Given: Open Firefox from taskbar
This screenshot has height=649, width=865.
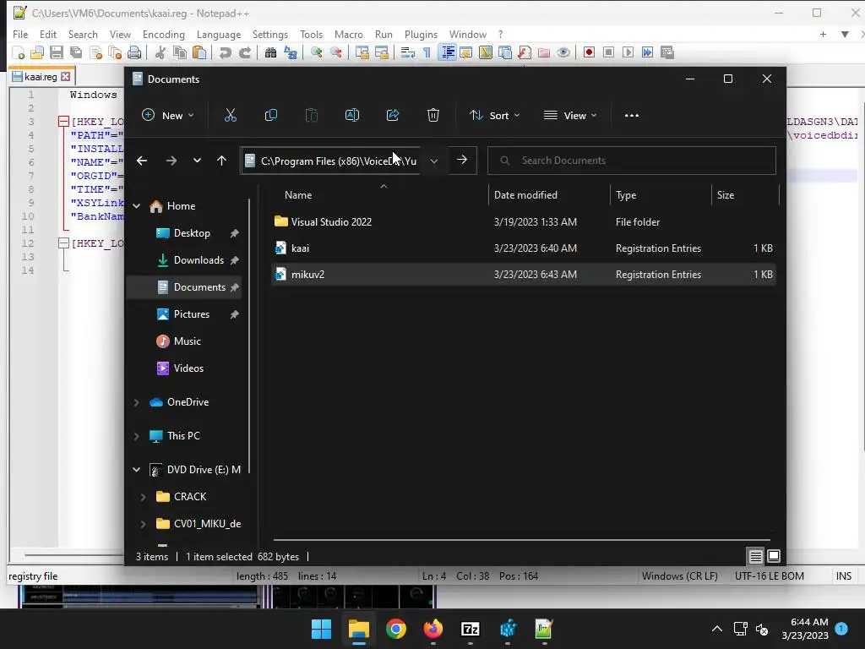Looking at the screenshot, I should (x=433, y=629).
